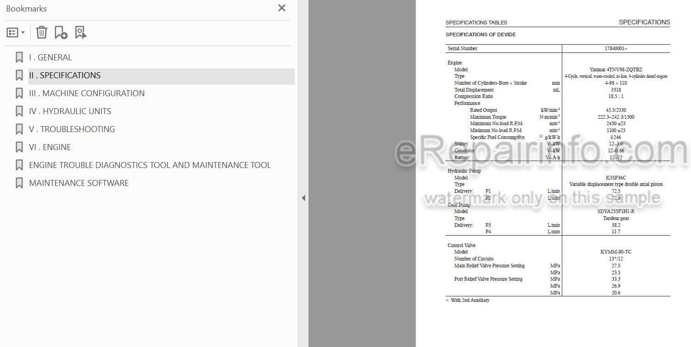
Task: Click bookmark icon beside ENGINE TROUBLE DIAGNOSTICS
Action: pyautogui.click(x=19, y=165)
